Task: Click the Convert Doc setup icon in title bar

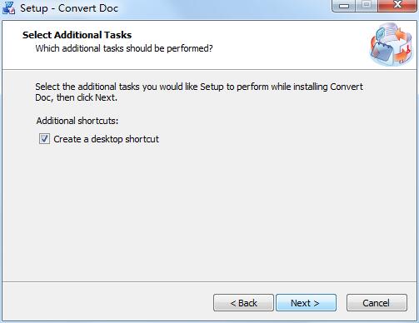Action: [x=8, y=7]
